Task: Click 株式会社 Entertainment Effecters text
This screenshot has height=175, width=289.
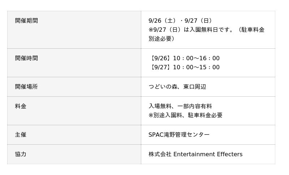Action: click(195, 154)
